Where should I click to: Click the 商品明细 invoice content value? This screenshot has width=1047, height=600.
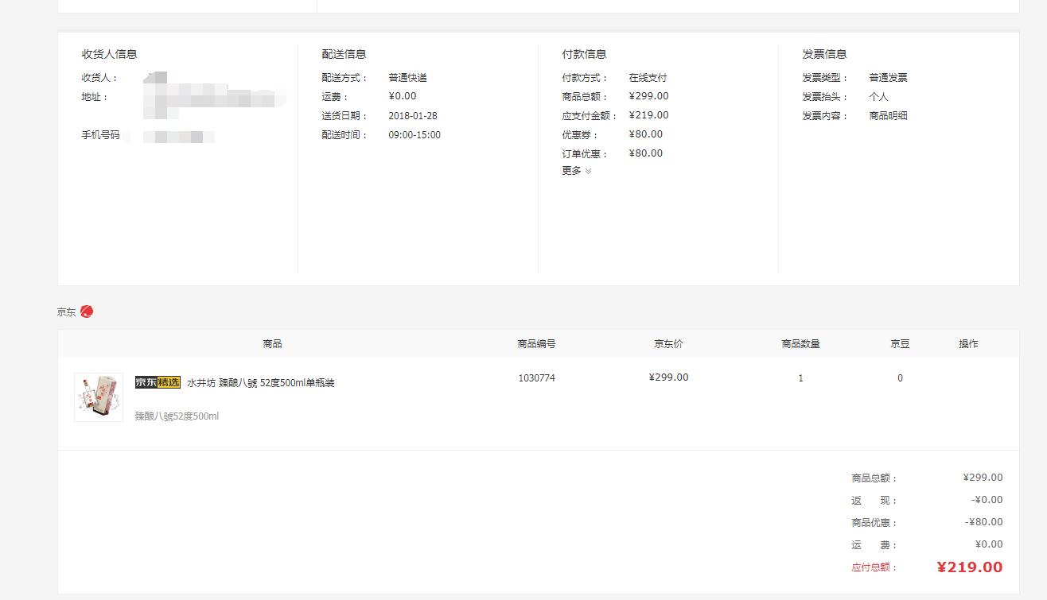tap(888, 116)
